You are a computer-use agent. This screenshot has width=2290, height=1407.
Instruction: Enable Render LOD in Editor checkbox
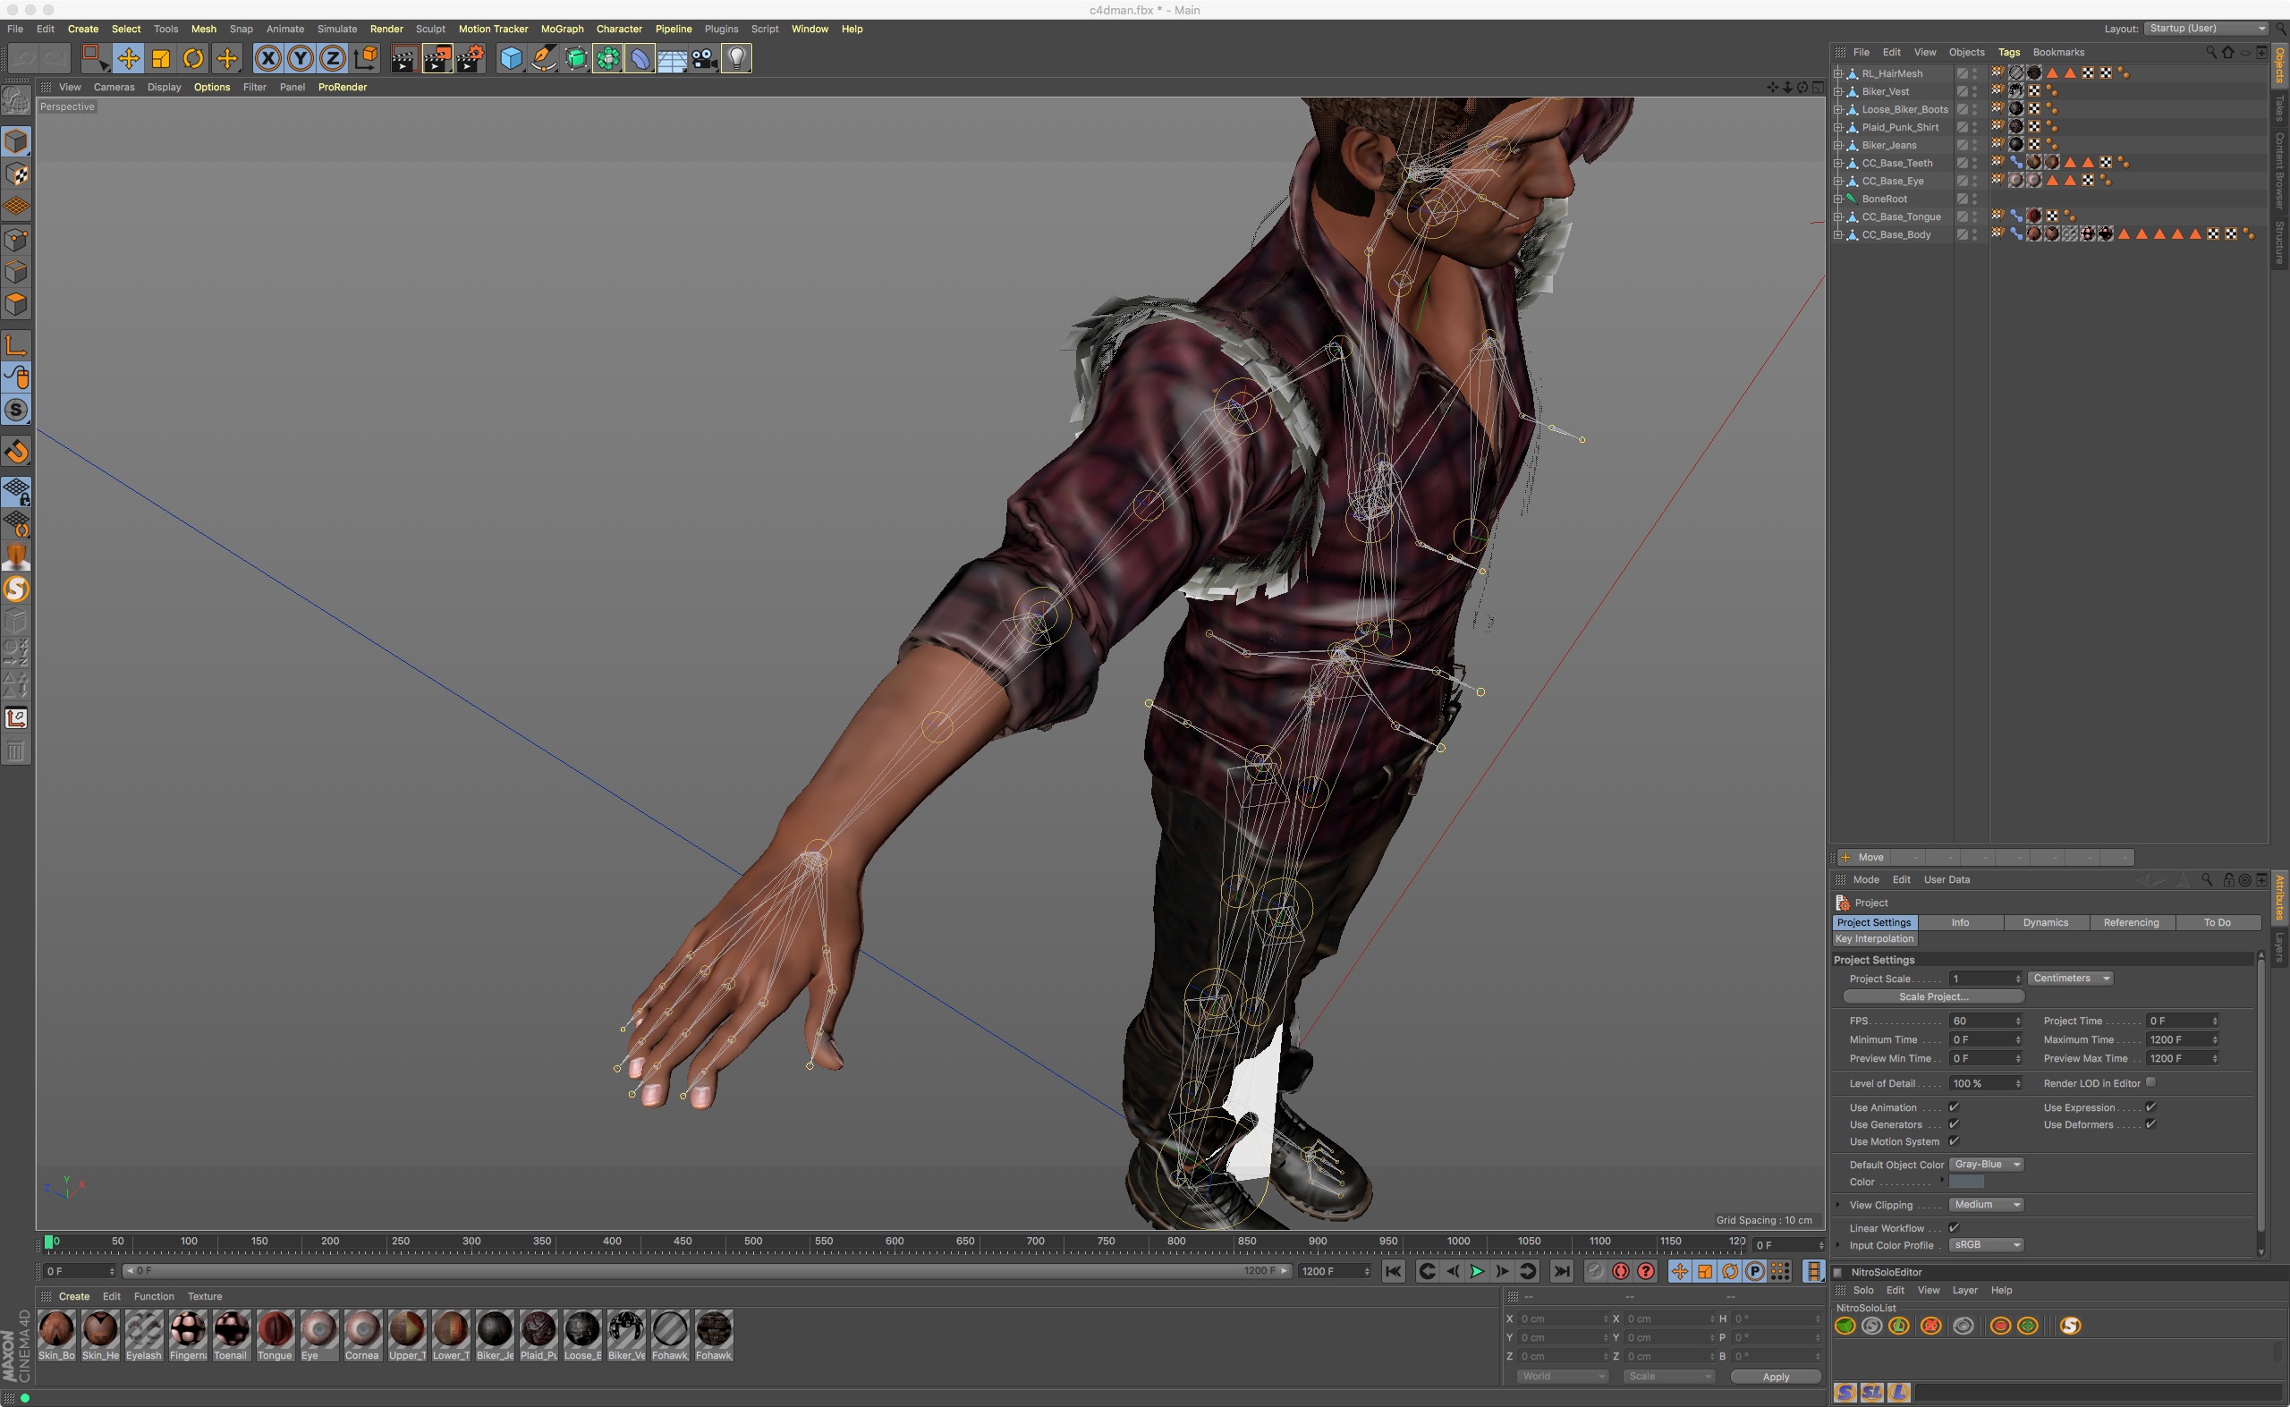tap(2150, 1082)
